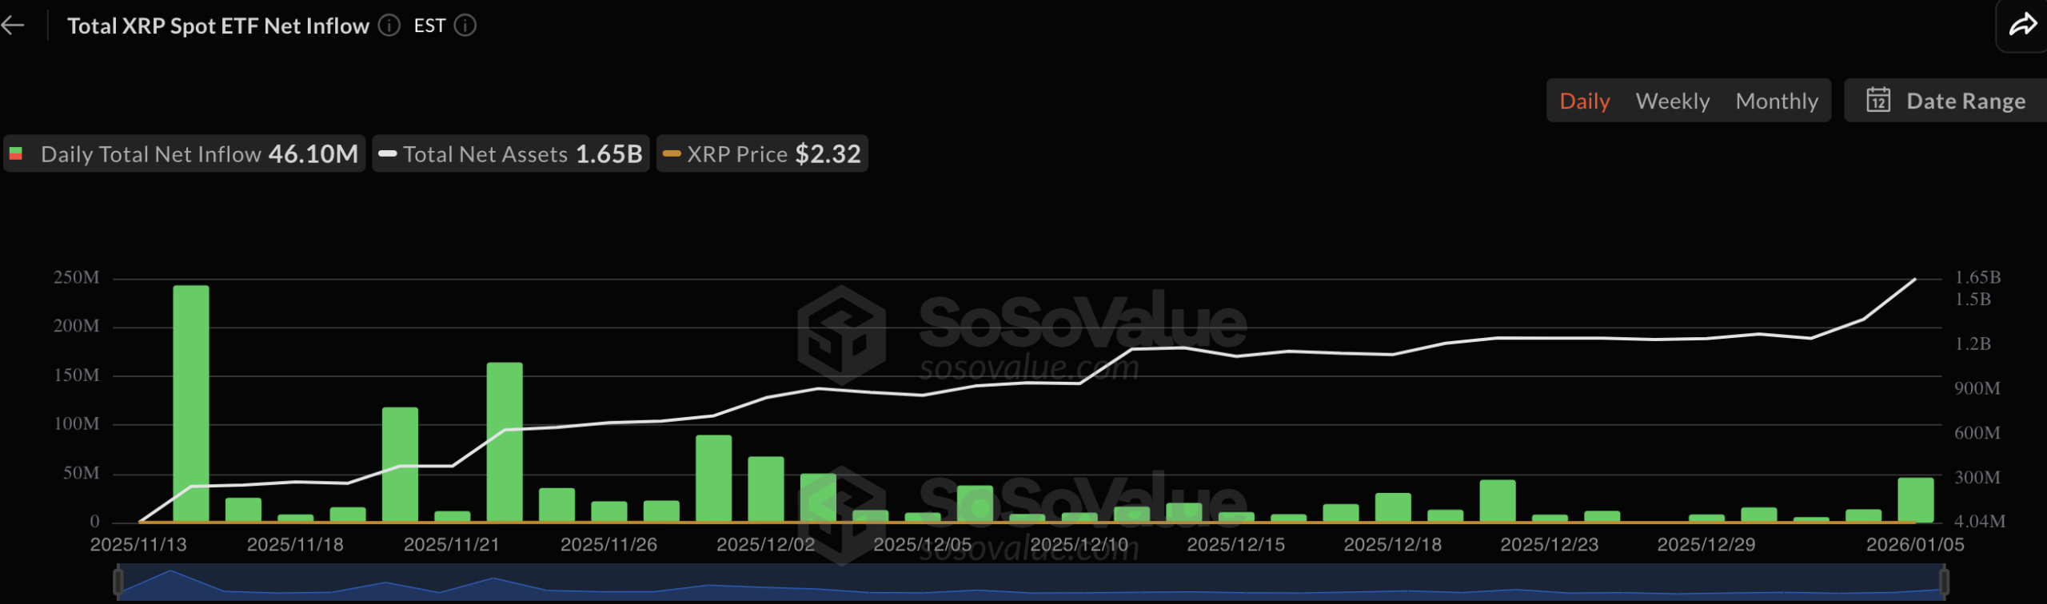2047x604 pixels.
Task: Switch to the Weekly view tab
Action: coord(1672,101)
